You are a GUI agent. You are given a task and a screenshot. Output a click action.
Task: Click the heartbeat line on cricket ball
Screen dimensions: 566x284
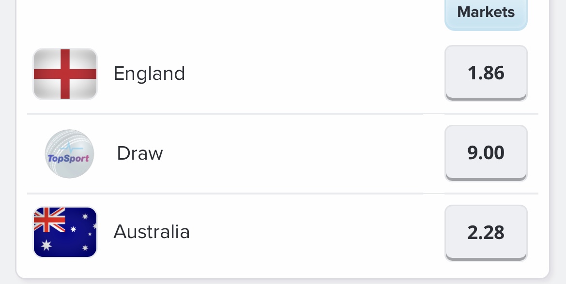tap(72, 148)
